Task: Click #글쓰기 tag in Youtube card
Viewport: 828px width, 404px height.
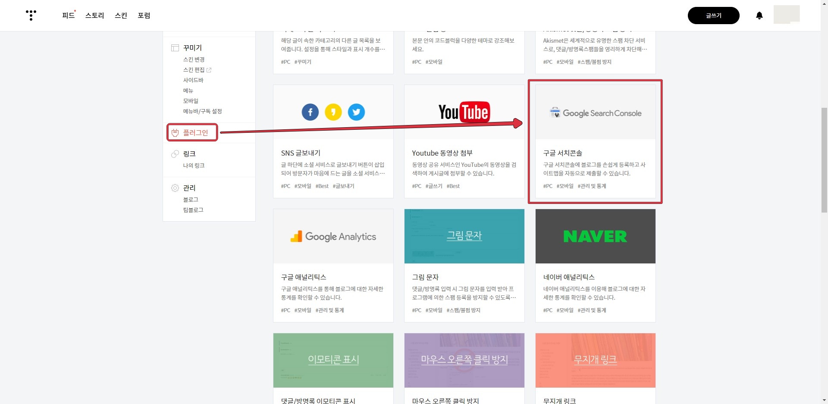Action: pyautogui.click(x=434, y=186)
